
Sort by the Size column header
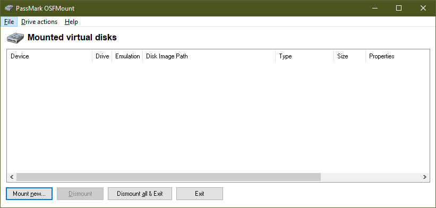pos(350,56)
